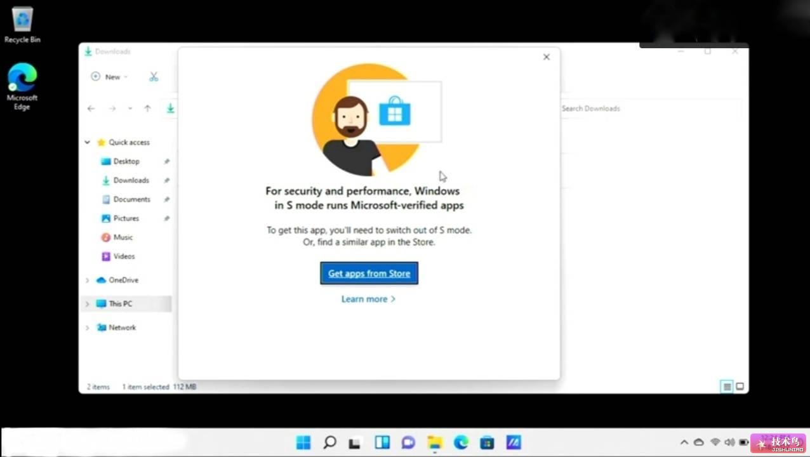The height and width of the screenshot is (457, 810).
Task: Open the Learn more link
Action: pyautogui.click(x=368, y=299)
